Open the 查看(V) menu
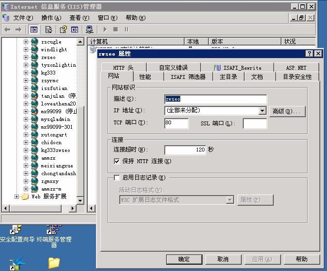 [x=79, y=18]
